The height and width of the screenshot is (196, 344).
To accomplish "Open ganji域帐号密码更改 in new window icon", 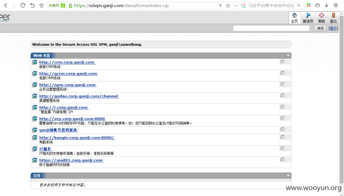I will (282, 129).
